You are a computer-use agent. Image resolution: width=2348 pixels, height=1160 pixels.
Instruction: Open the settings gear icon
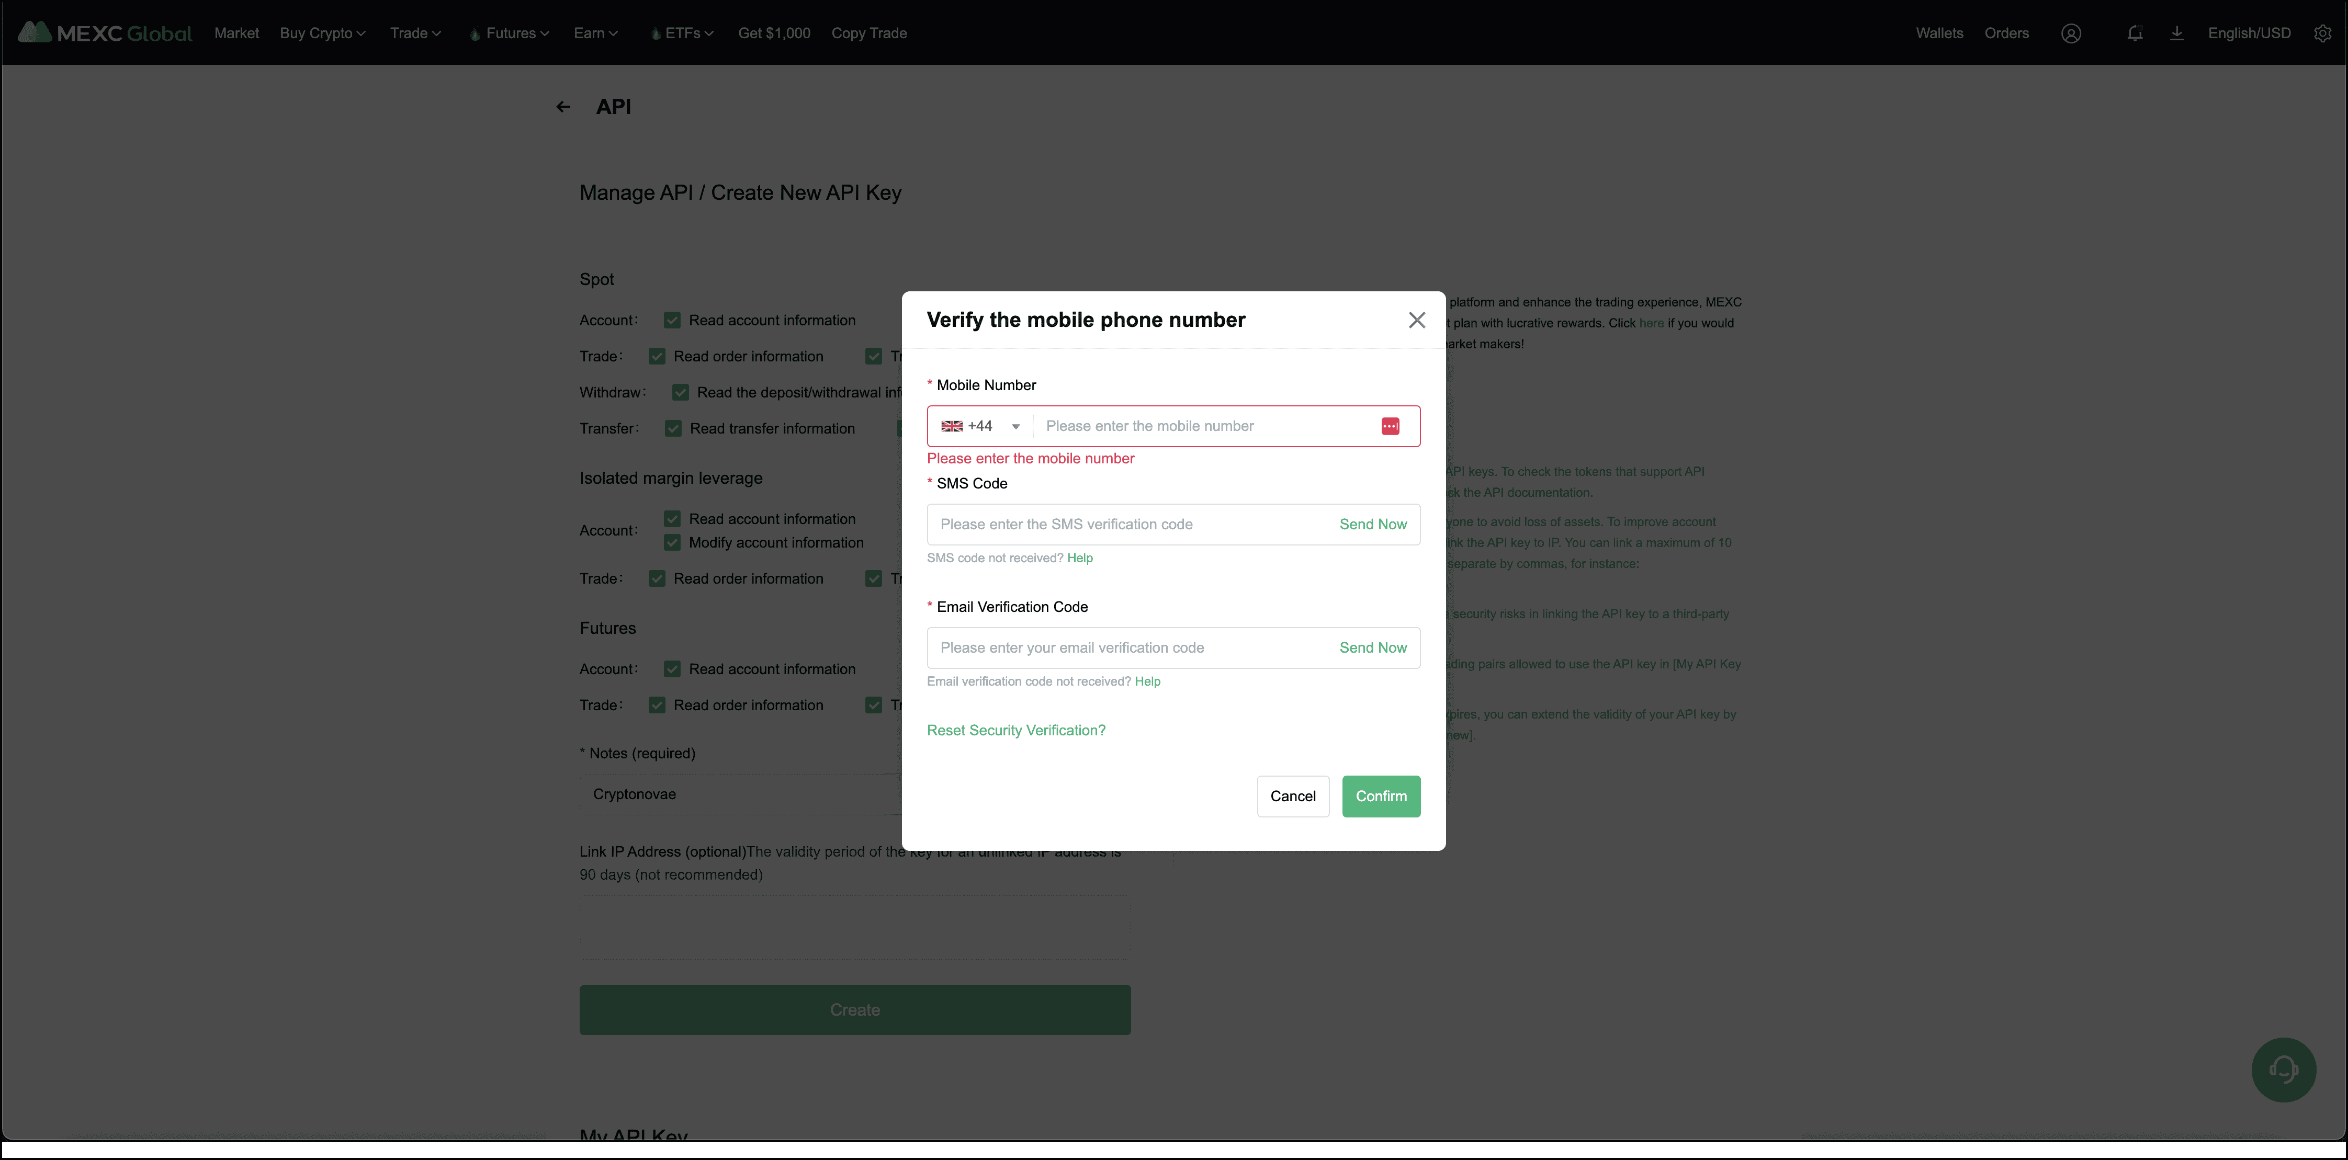pyautogui.click(x=2322, y=33)
